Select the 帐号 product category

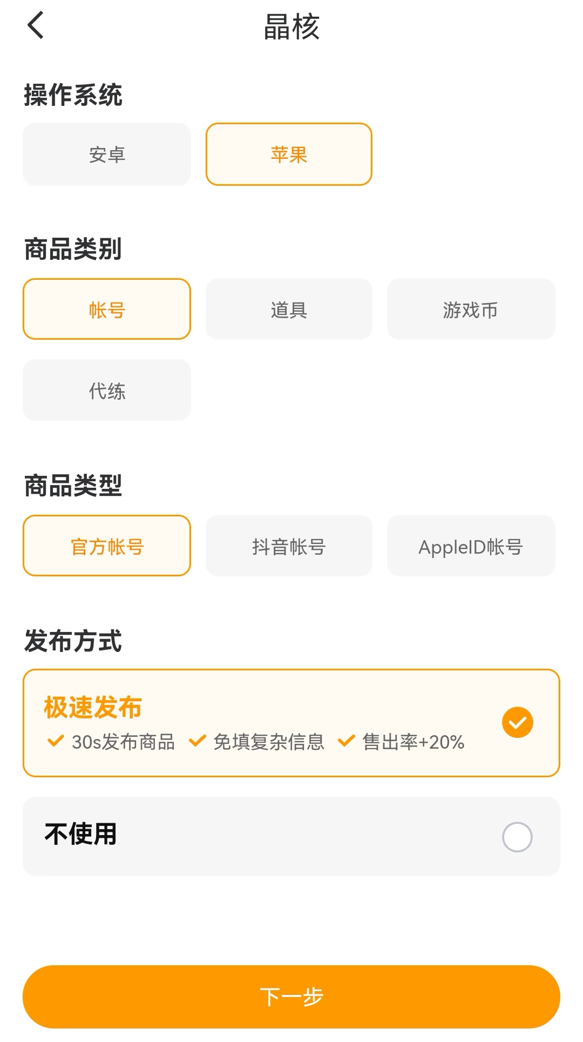tap(107, 310)
